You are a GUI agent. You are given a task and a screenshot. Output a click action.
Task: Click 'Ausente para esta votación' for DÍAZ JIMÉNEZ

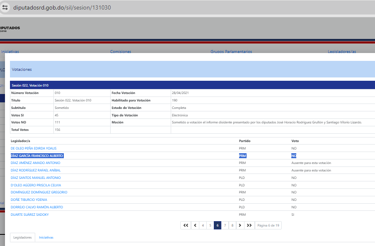[311, 163]
